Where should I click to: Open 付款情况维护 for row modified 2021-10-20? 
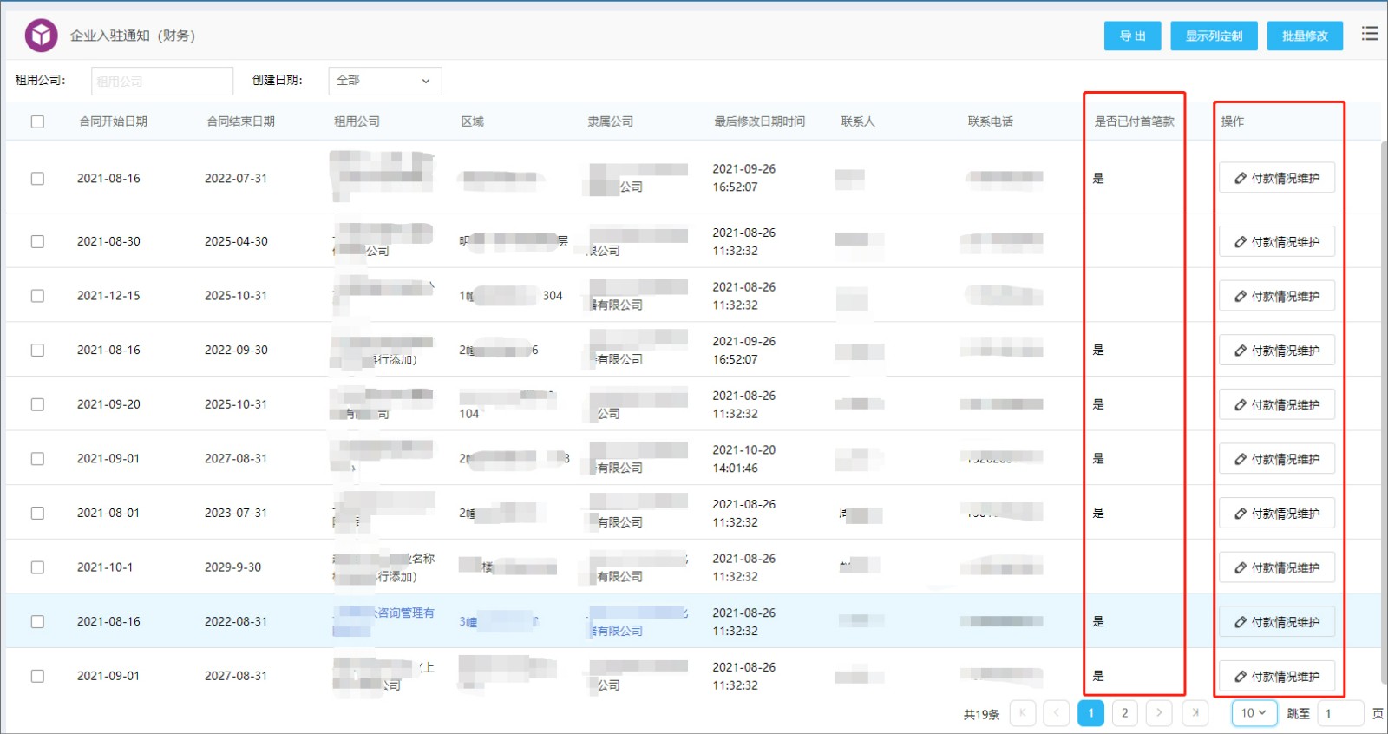coord(1277,459)
